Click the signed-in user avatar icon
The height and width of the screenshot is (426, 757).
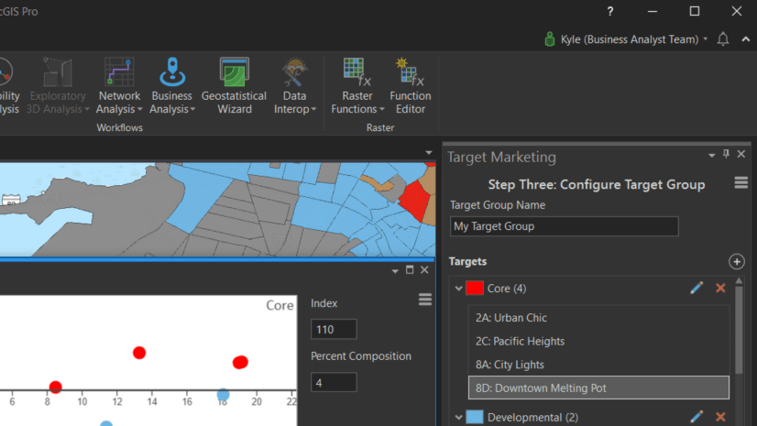coord(549,39)
